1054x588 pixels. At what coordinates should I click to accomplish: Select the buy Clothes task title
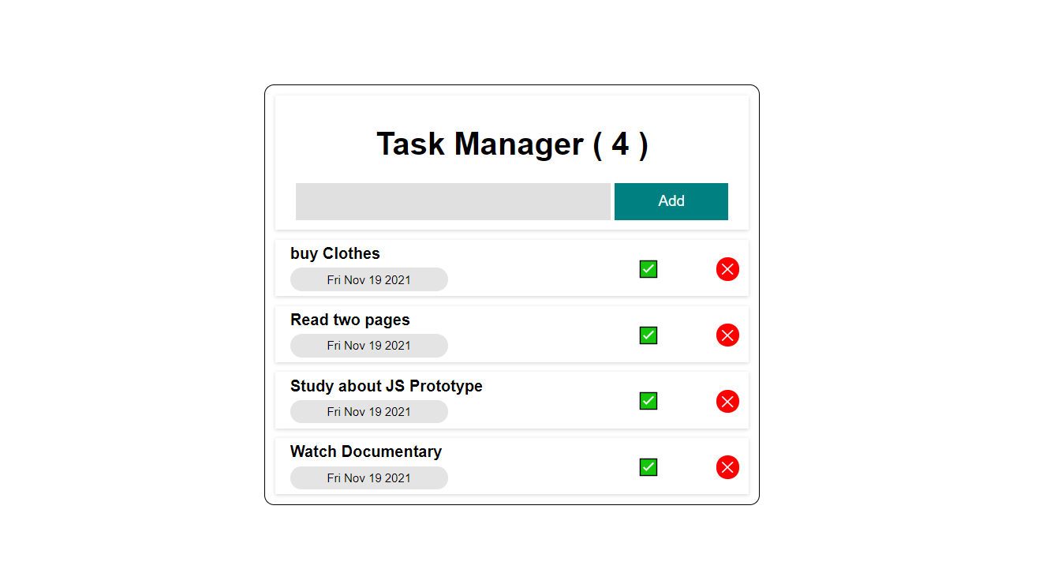tap(335, 253)
